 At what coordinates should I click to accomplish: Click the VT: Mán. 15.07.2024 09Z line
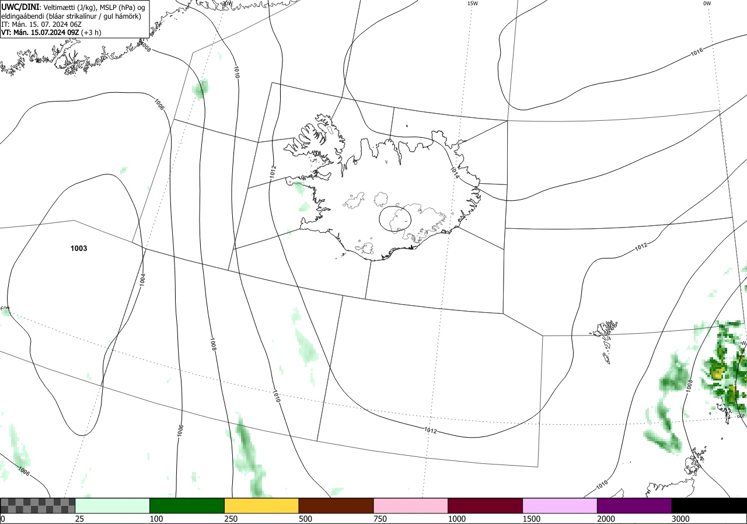click(x=51, y=33)
